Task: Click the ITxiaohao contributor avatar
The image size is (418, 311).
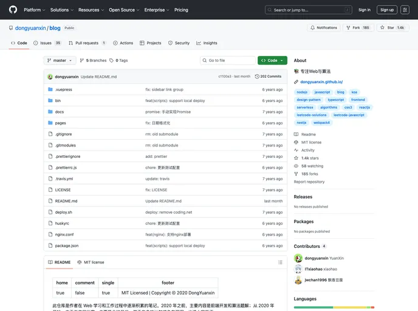Action: [298, 269]
